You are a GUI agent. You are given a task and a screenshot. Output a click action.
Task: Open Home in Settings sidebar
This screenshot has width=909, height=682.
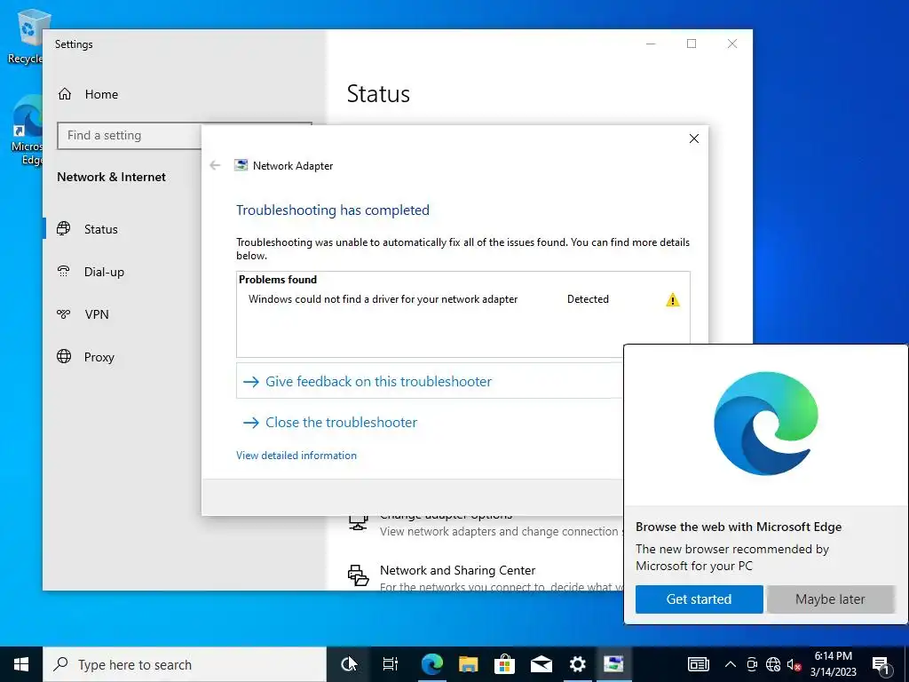88,94
